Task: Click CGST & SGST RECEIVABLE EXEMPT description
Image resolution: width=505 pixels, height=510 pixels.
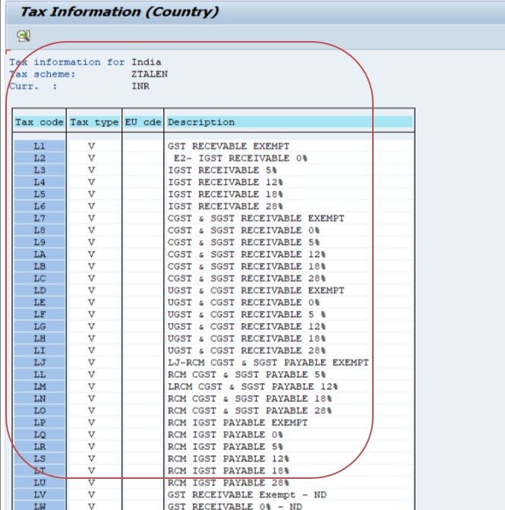Action: [x=256, y=219]
